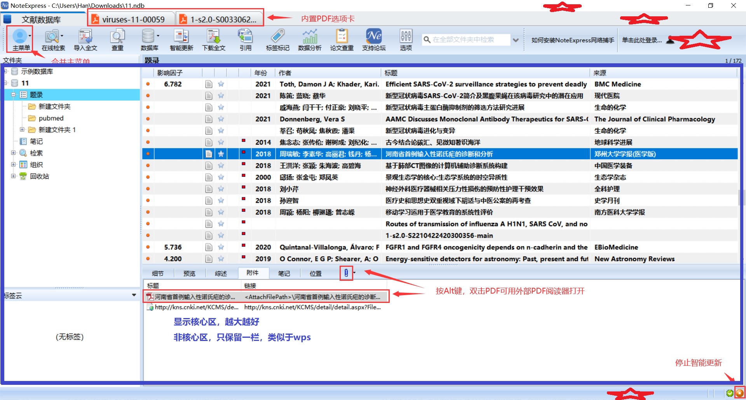Expand the 检索 tree node
Viewport: 746px width, 400px height.
[13, 153]
